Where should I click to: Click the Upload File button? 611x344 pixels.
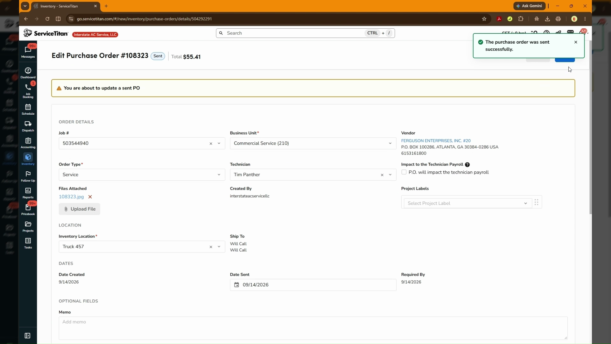click(x=80, y=209)
